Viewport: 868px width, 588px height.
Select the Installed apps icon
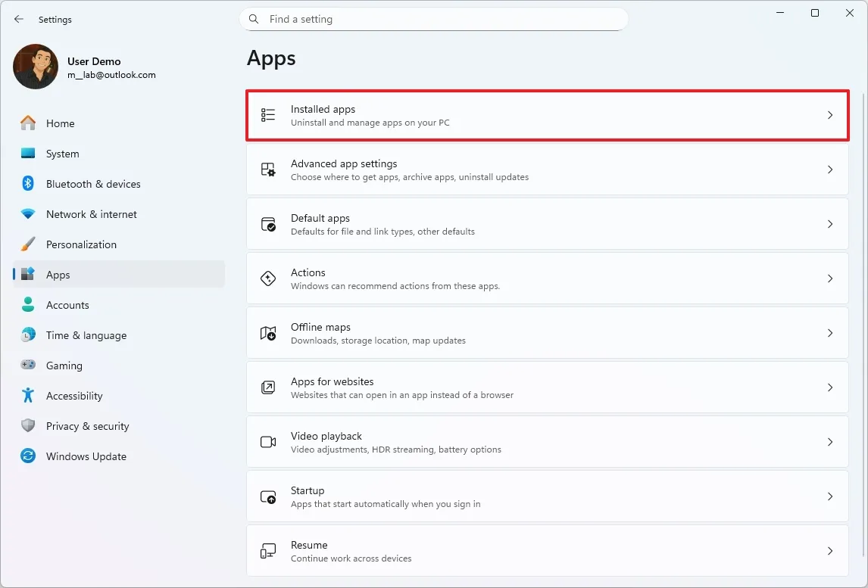click(x=267, y=114)
